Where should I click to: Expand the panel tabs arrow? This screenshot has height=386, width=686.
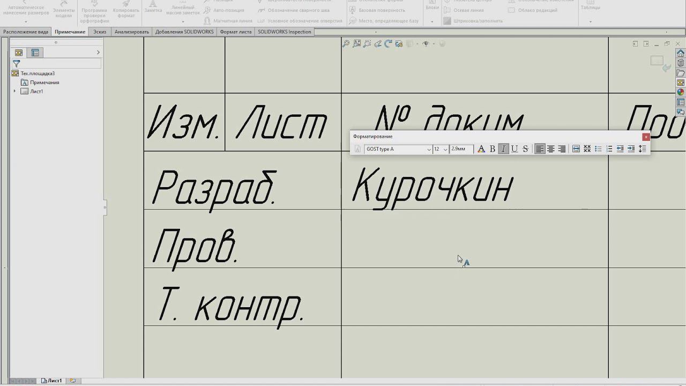click(98, 53)
